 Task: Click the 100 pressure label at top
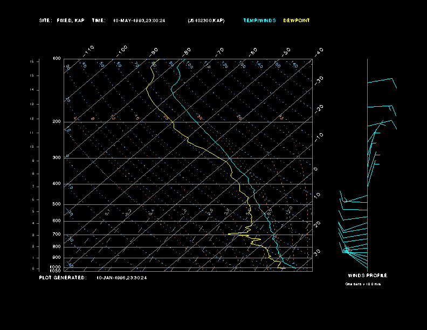click(x=57, y=58)
